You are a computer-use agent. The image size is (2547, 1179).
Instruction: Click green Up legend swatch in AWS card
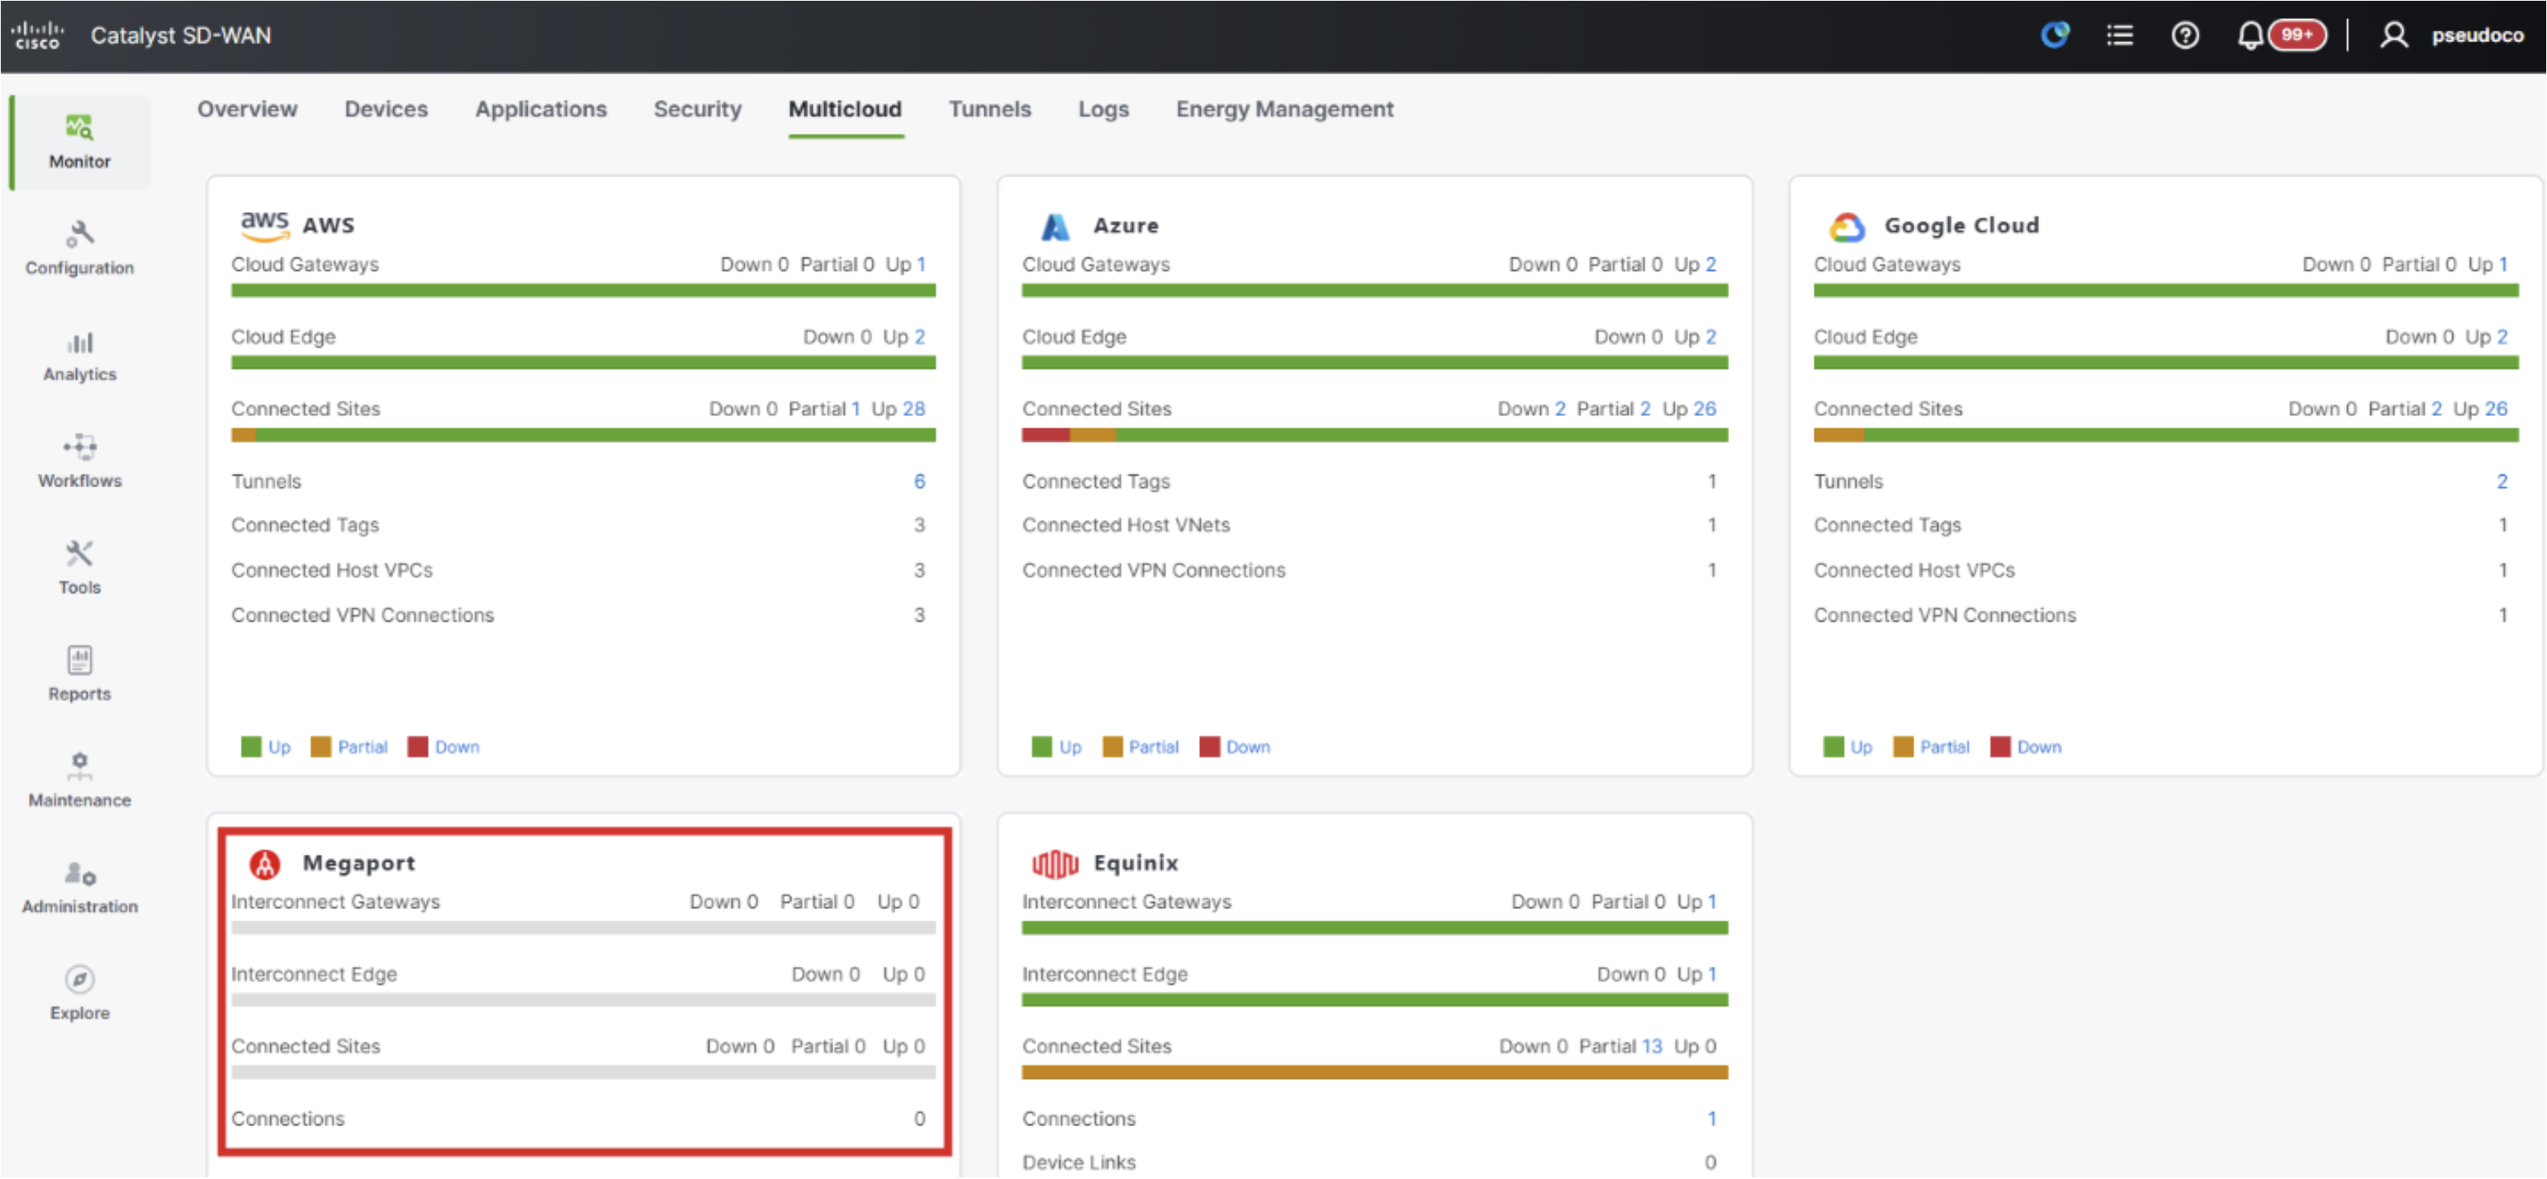251,746
